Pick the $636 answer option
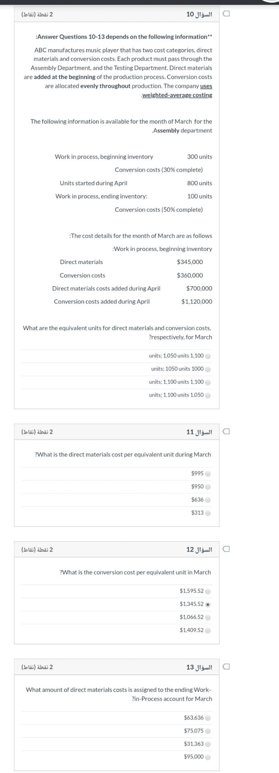The width and height of the screenshot is (279, 773). click(x=208, y=500)
